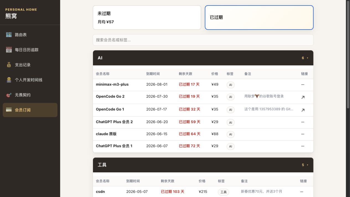Click the credit card icon beside 会员订阅
The height and width of the screenshot is (197, 350).
(x=9, y=110)
